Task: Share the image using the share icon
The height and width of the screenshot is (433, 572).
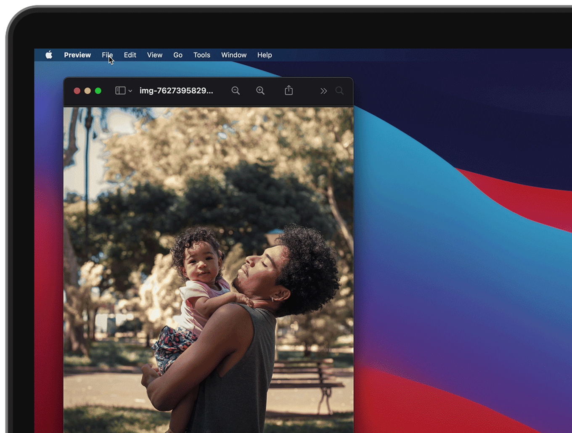Action: click(x=289, y=90)
